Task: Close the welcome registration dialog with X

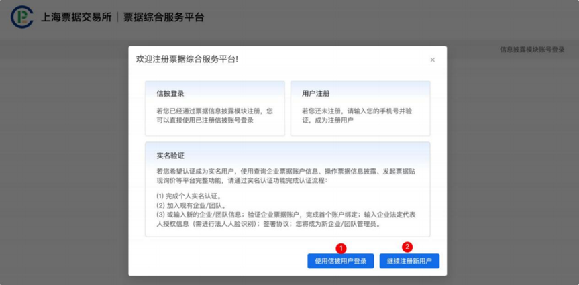Action: (x=433, y=60)
